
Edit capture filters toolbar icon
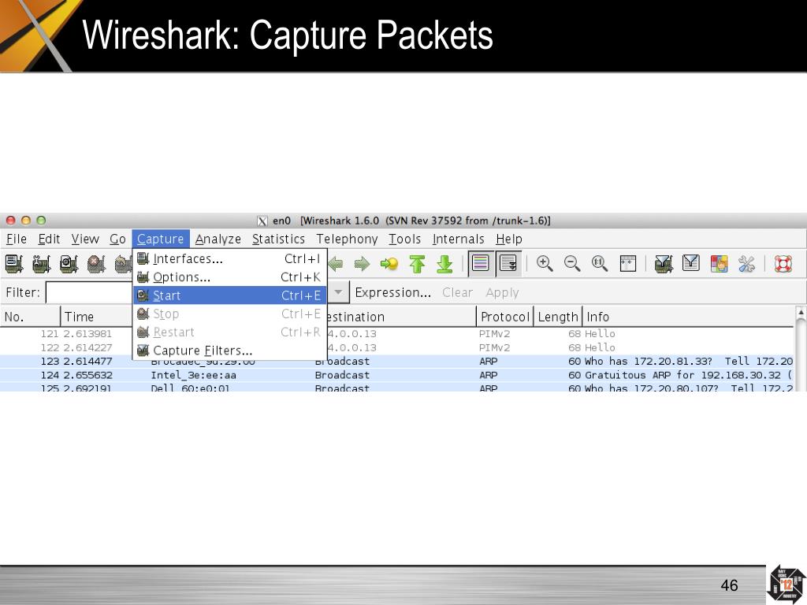664,264
